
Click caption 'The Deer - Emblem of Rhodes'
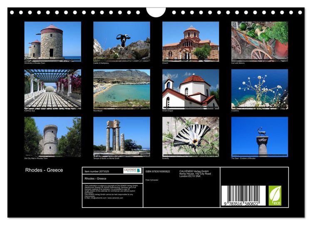pos(243,158)
